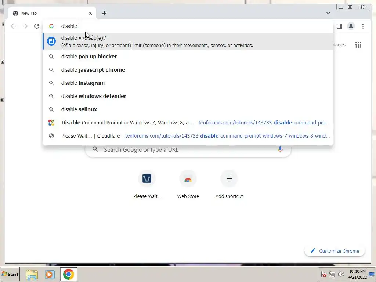Choose 'disable selinux' suggestion
This screenshot has height=282, width=376.
(188, 109)
